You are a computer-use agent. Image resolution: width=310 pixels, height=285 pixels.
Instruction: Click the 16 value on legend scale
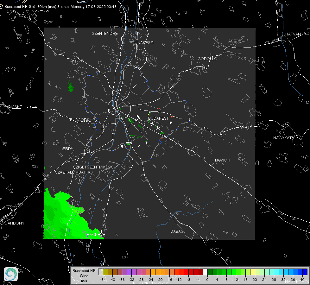coord(245,280)
